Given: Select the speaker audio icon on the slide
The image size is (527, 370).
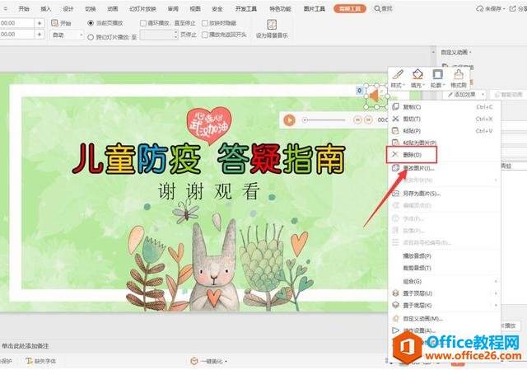Looking at the screenshot, I should [x=375, y=96].
